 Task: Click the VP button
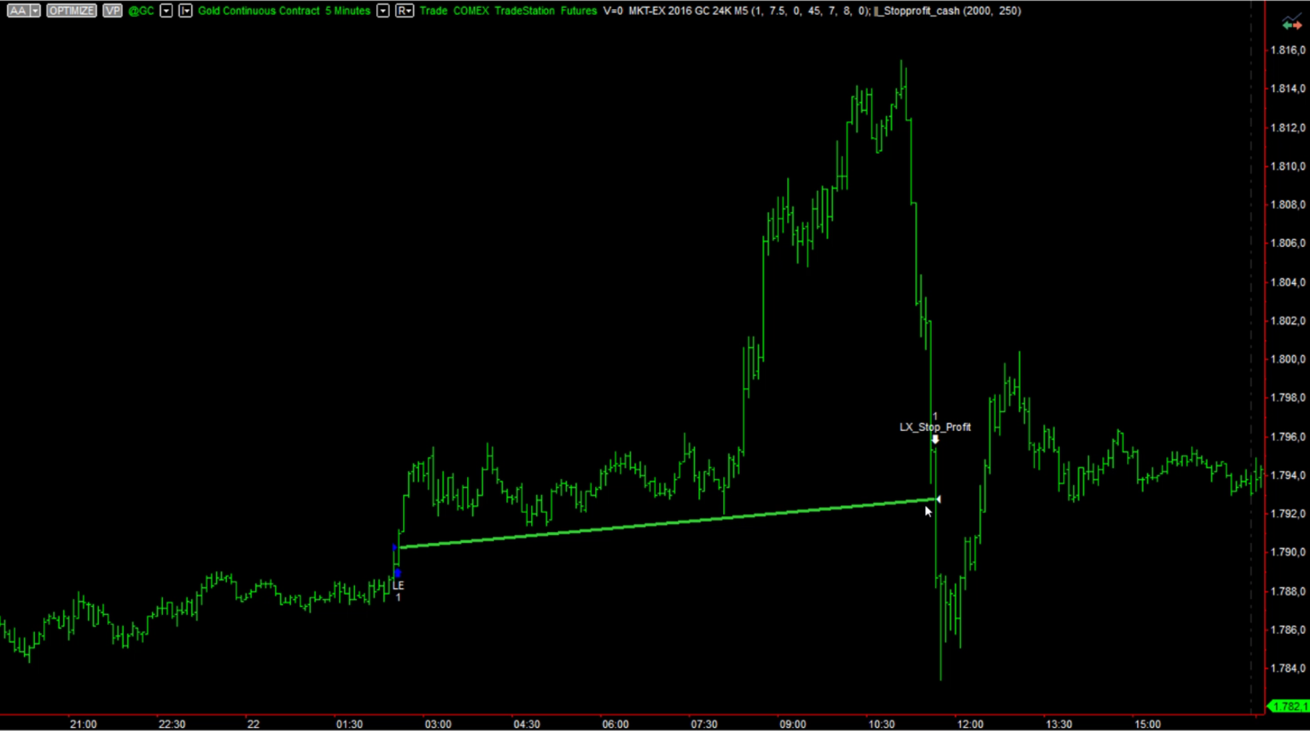click(x=112, y=11)
